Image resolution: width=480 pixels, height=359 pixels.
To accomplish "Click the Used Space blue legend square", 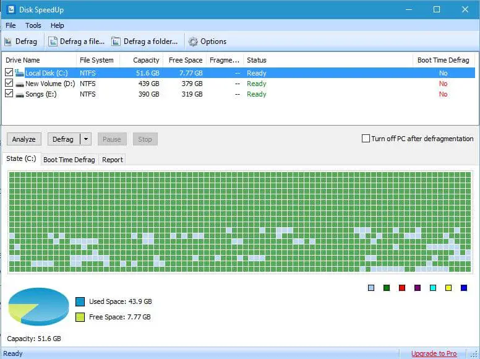I will [x=80, y=301].
